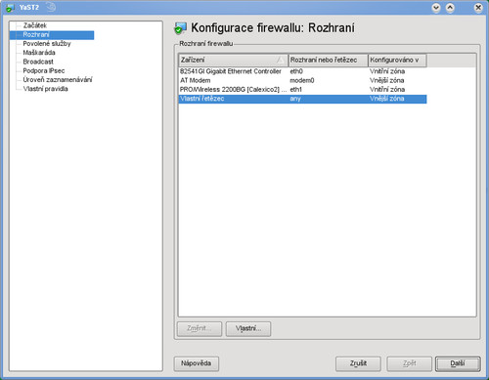489x380 pixels.
Task: Select the Vlastní řetězec row
Action: pyautogui.click(x=302, y=99)
